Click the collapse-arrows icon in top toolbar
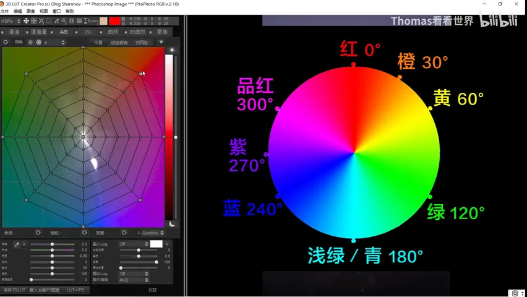The width and height of the screenshot is (527, 297). pos(41,21)
